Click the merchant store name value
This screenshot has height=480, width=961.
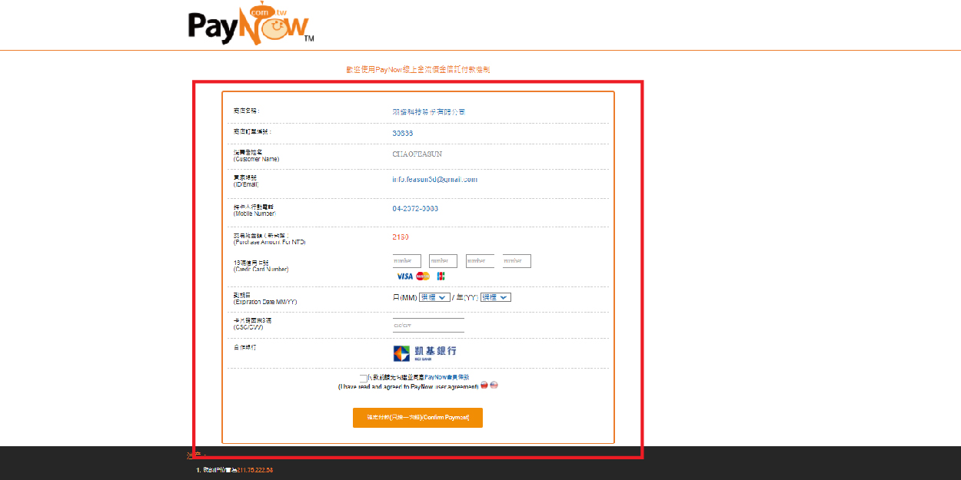pyautogui.click(x=428, y=111)
